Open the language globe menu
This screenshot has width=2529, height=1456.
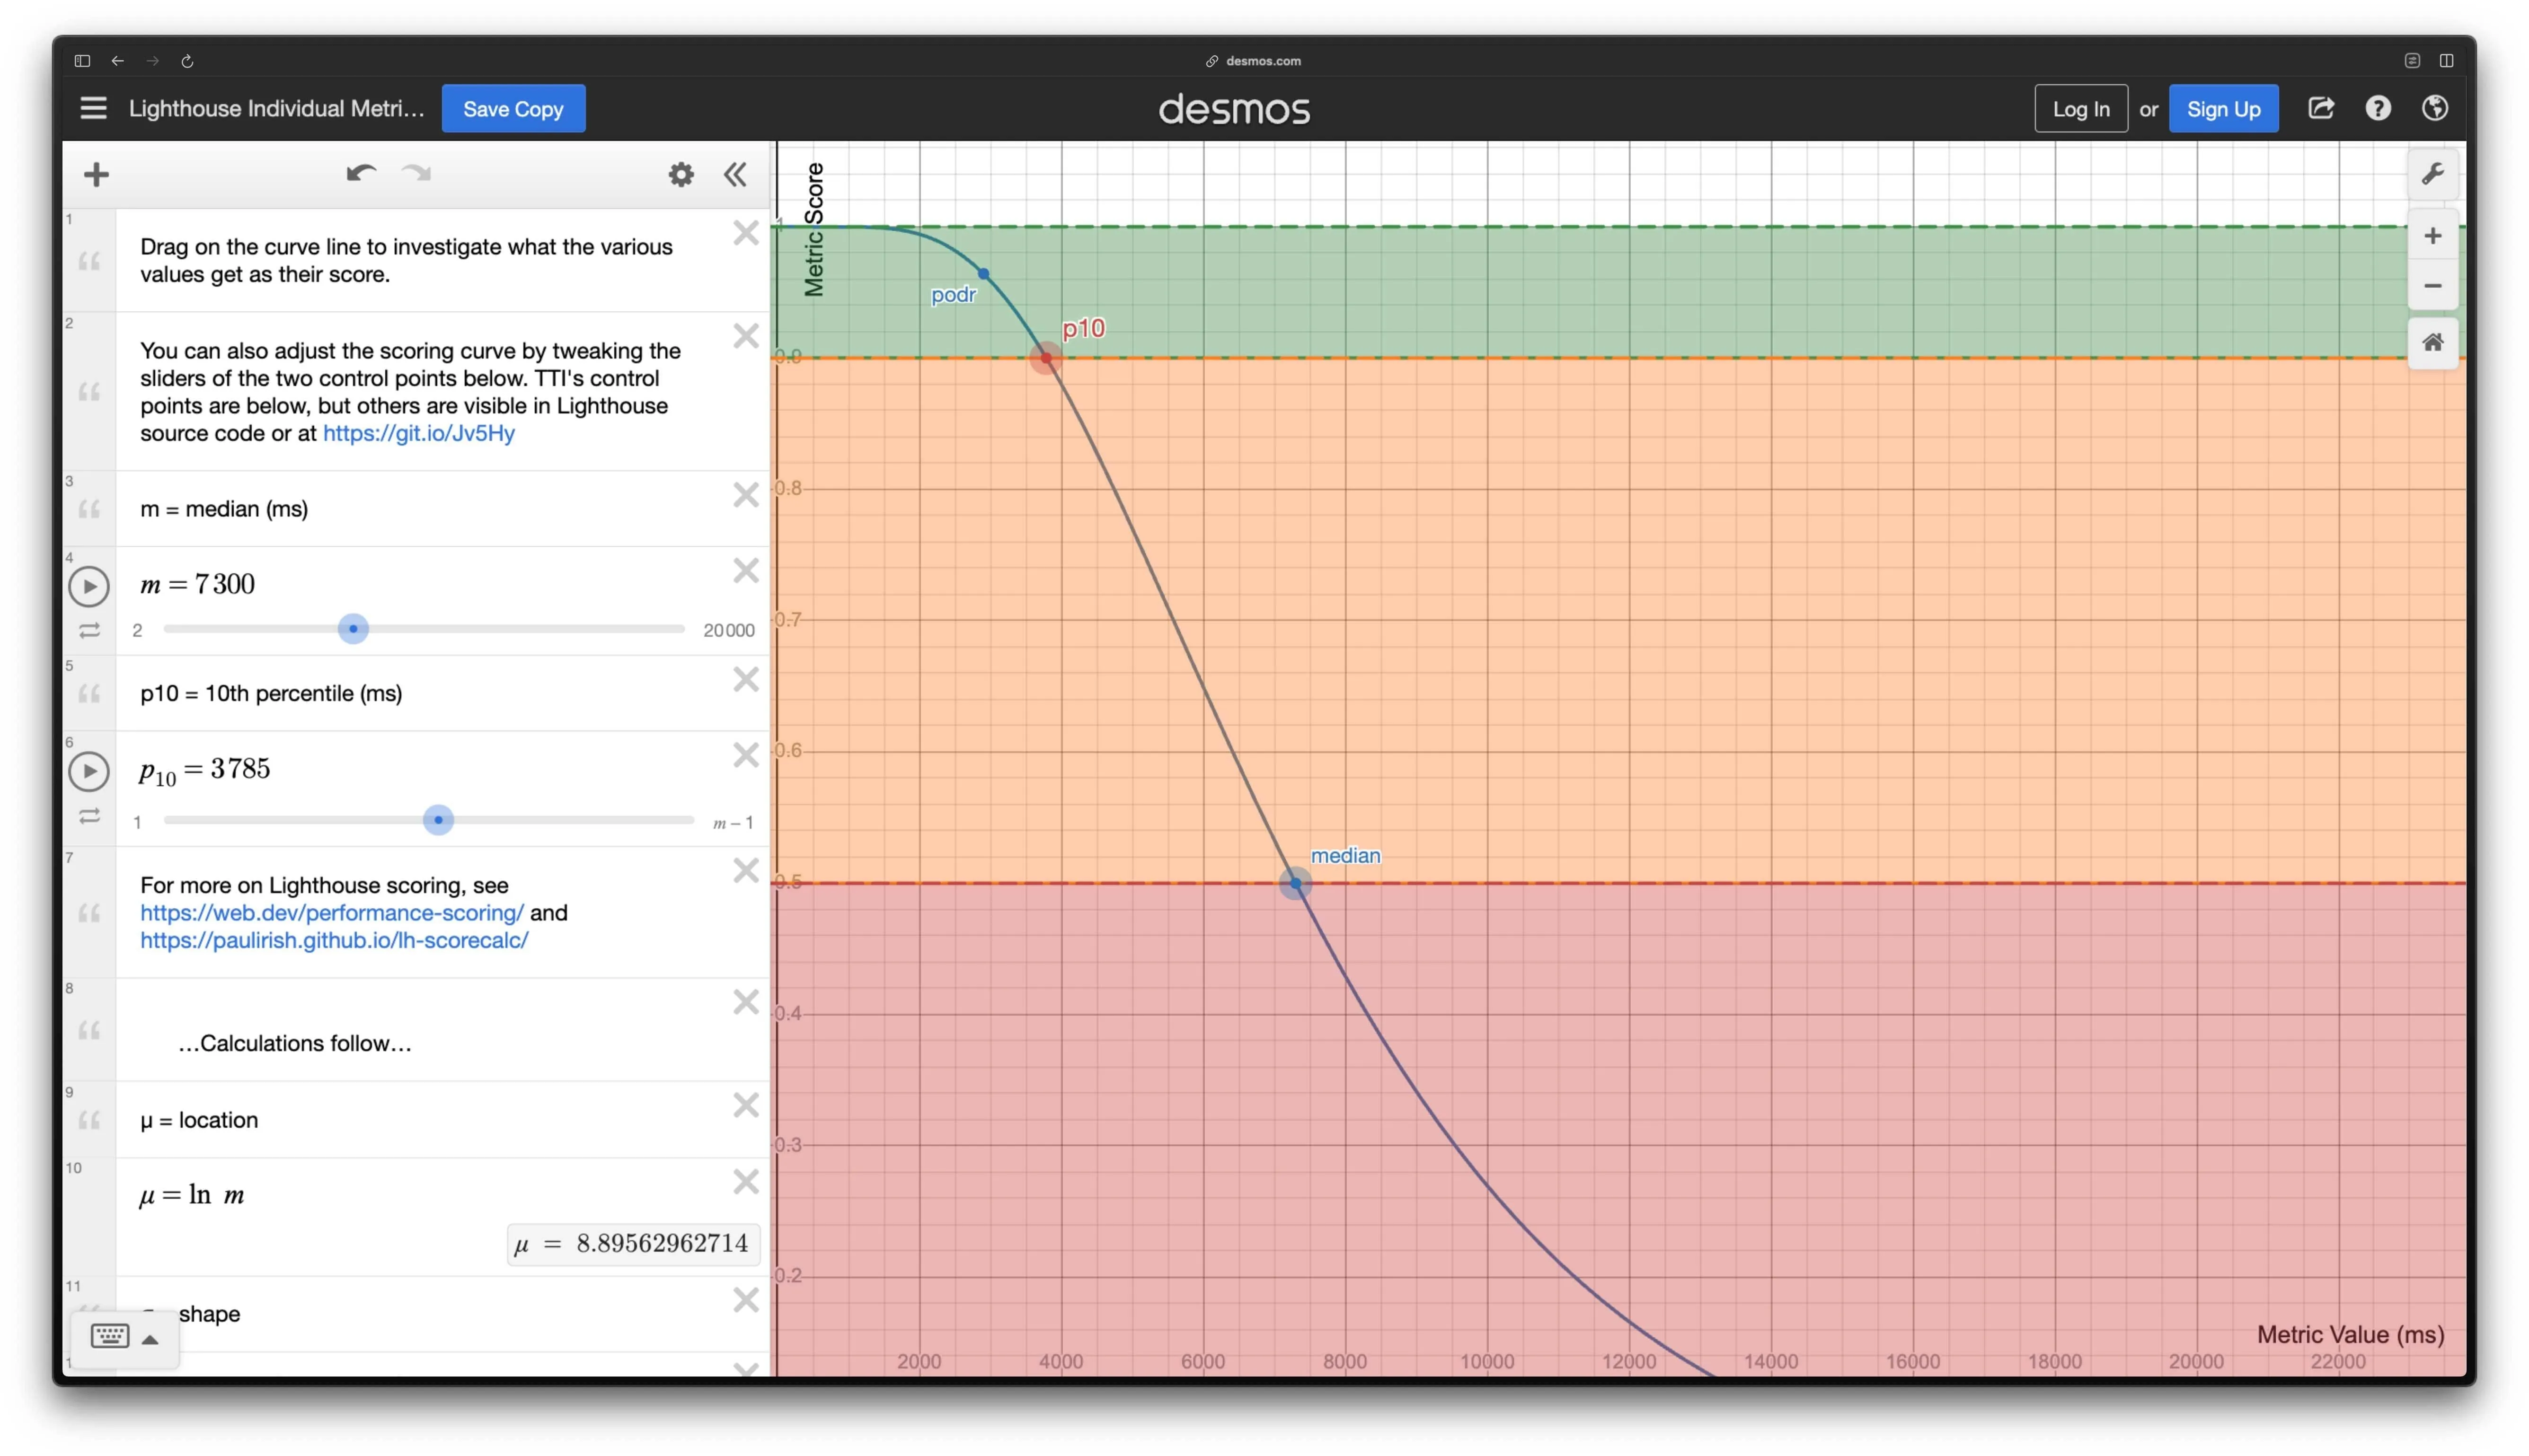[2435, 108]
